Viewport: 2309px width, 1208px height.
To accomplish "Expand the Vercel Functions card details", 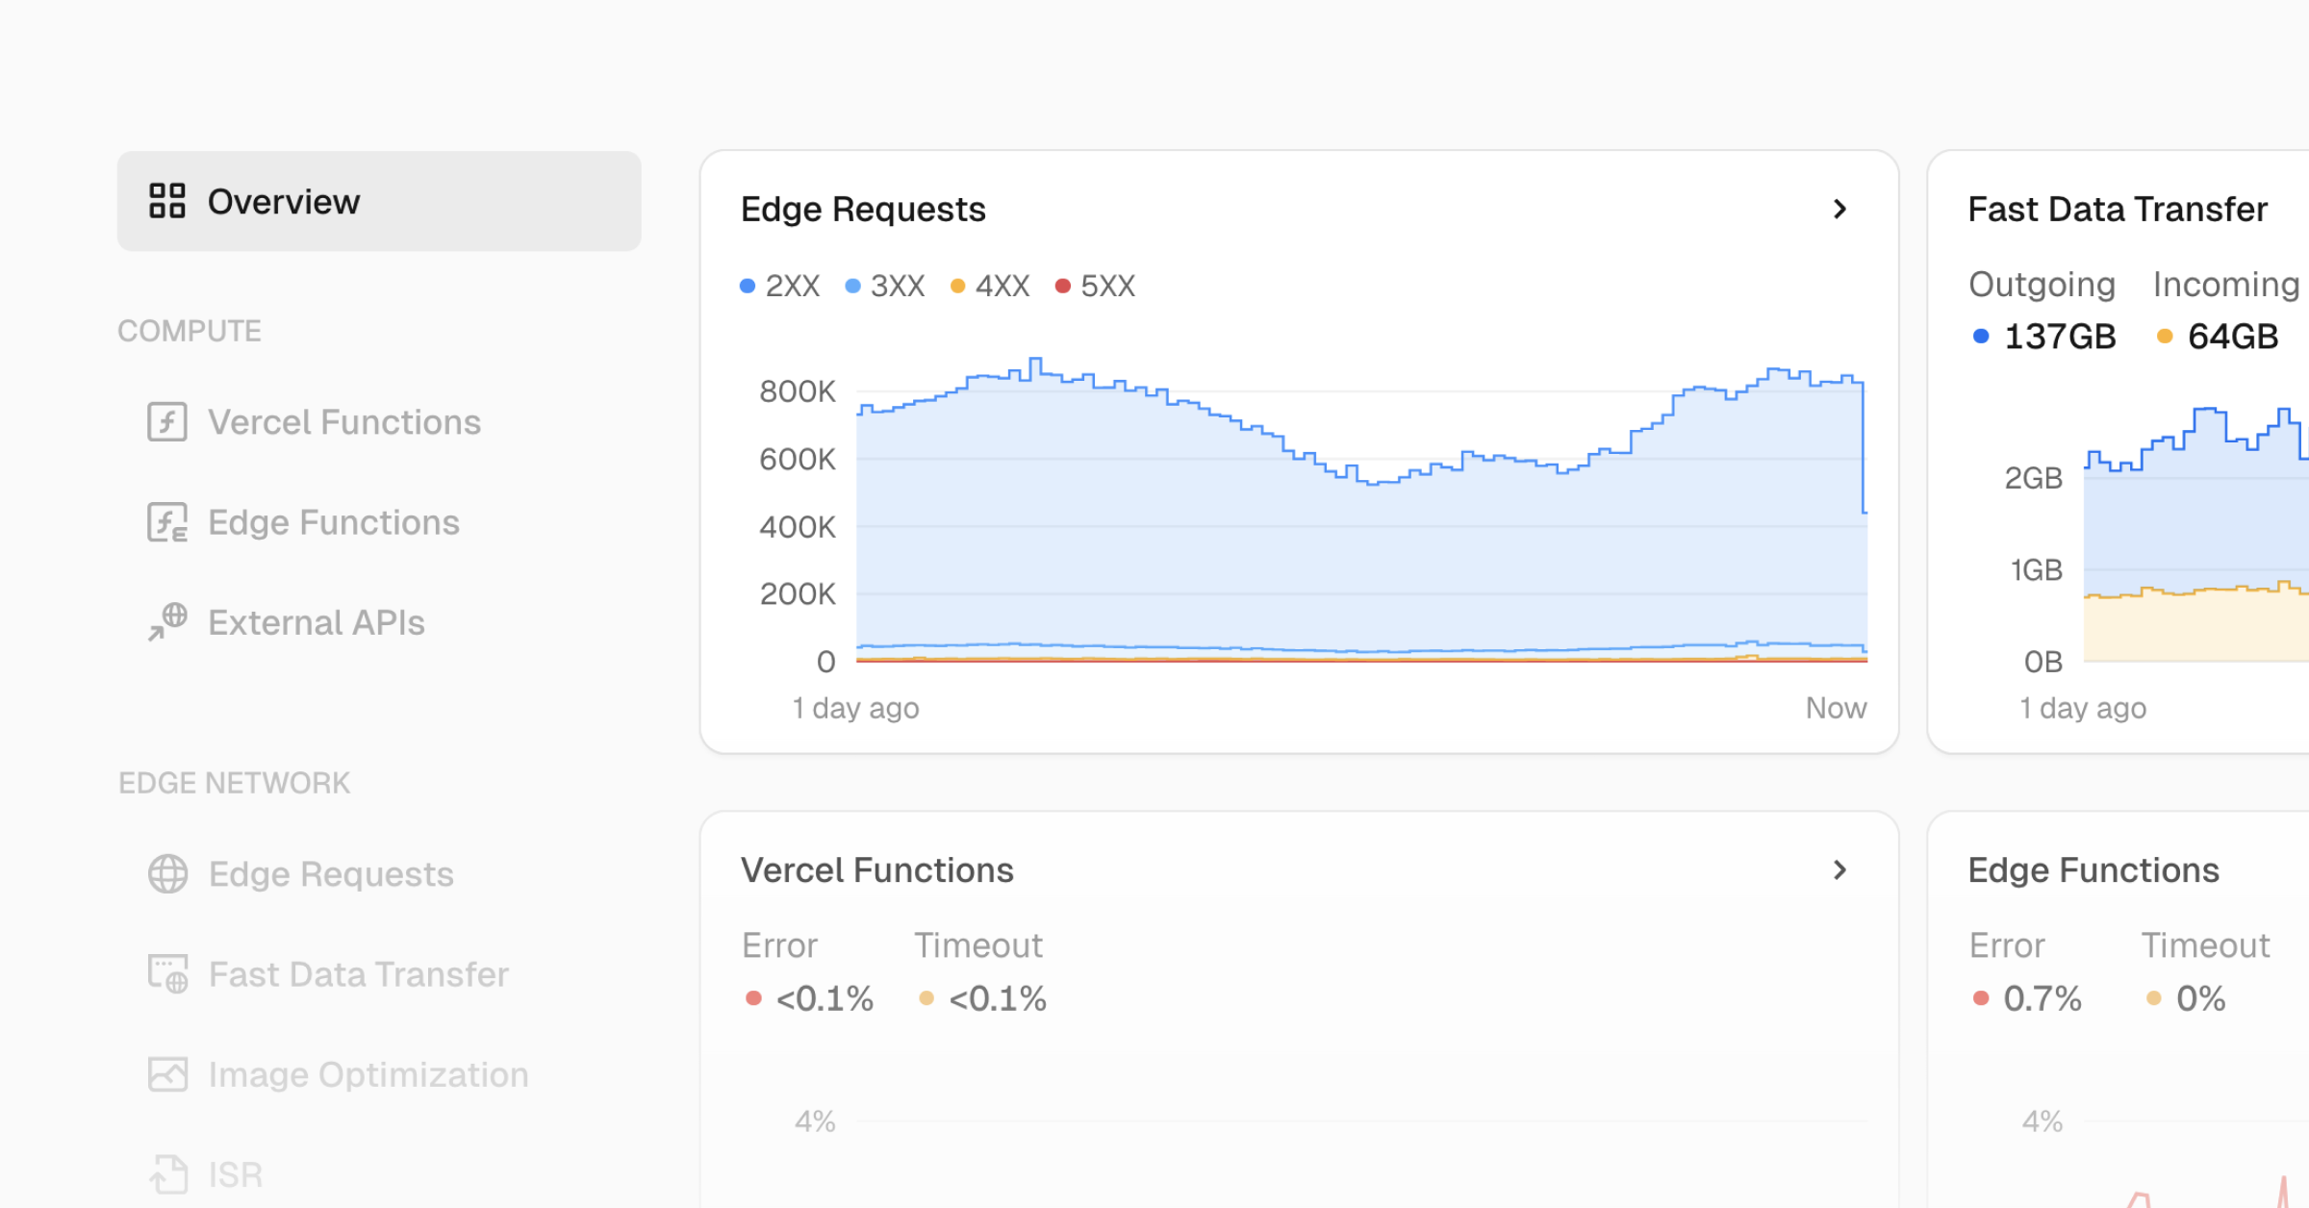I will pyautogui.click(x=1840, y=870).
